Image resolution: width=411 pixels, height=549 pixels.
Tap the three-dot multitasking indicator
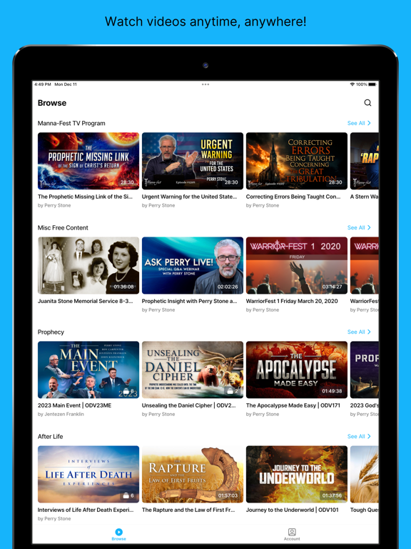click(205, 84)
